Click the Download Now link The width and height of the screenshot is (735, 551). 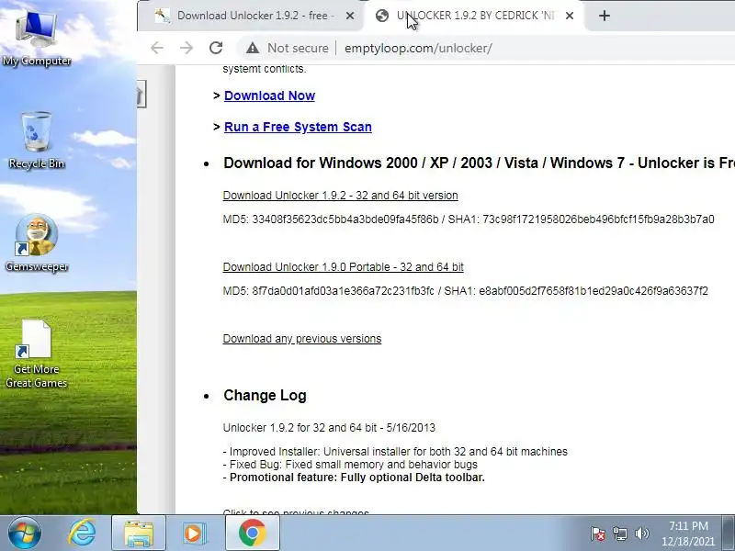tap(269, 96)
